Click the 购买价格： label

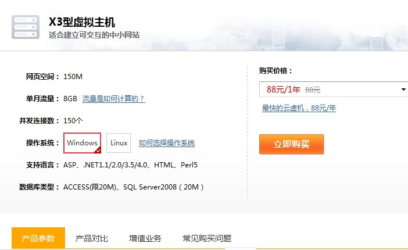(x=276, y=70)
